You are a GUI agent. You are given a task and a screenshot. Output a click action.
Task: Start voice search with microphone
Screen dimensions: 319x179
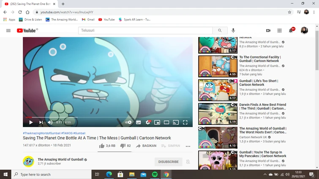pos(233,30)
